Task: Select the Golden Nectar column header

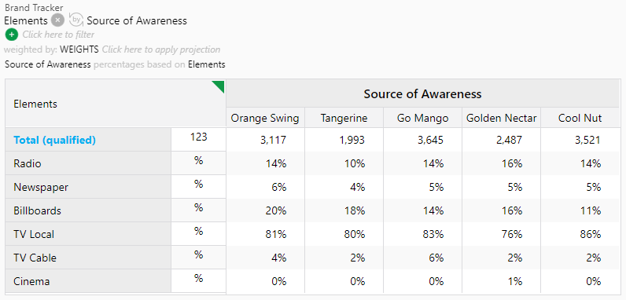Action: point(501,118)
